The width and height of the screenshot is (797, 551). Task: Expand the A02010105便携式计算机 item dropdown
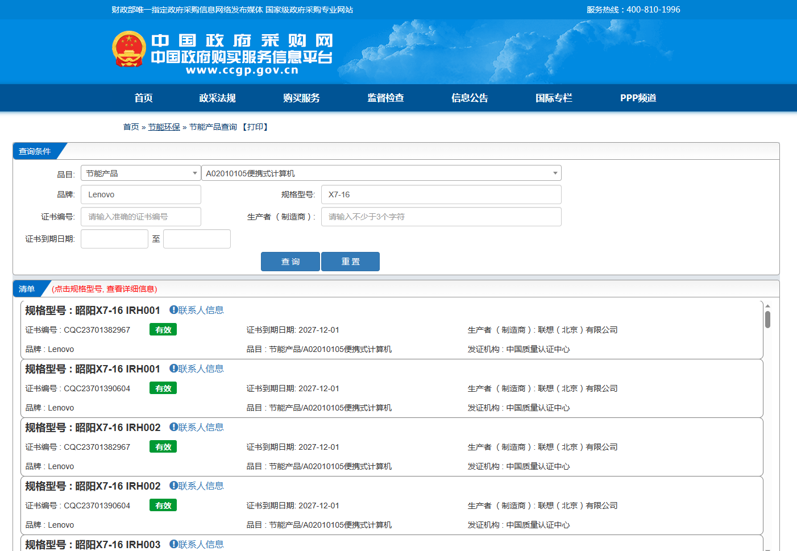coord(381,173)
